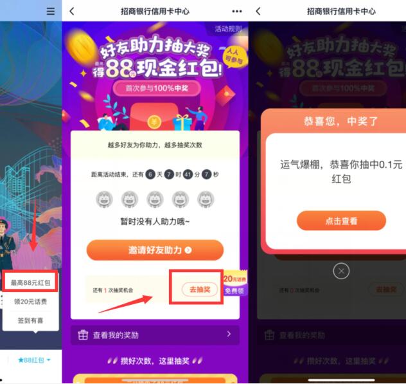Select 领20元话费 menu entry
Screen dimensions: 406x384
tap(30, 302)
